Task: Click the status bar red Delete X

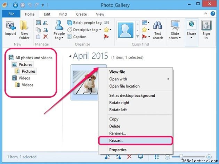Action: [129, 157]
